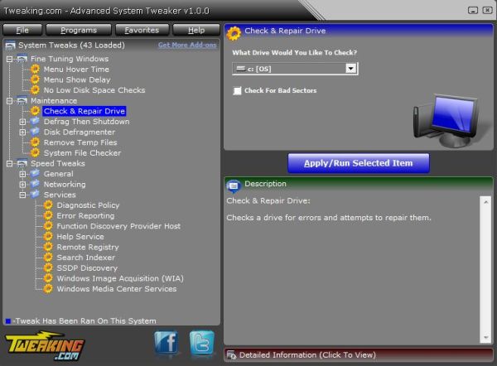Click the Tweaking.com logo
The width and height of the screenshot is (497, 366).
[x=45, y=346]
